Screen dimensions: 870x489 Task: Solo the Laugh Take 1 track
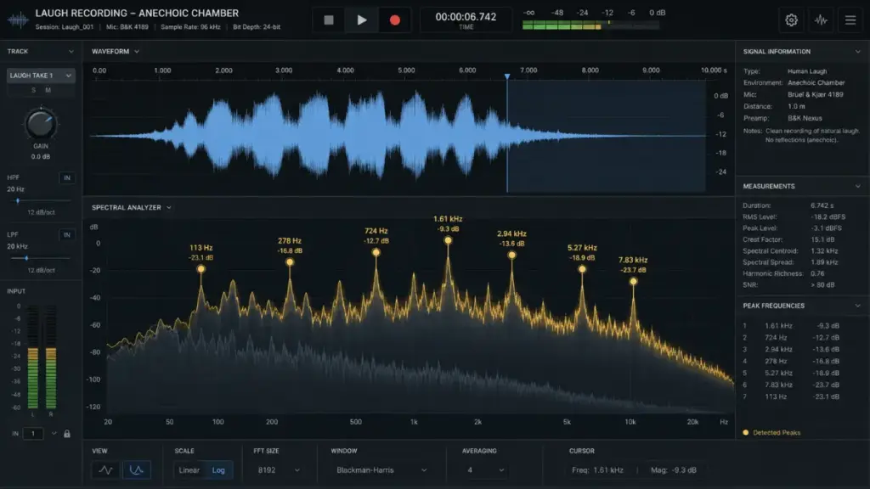click(x=33, y=90)
